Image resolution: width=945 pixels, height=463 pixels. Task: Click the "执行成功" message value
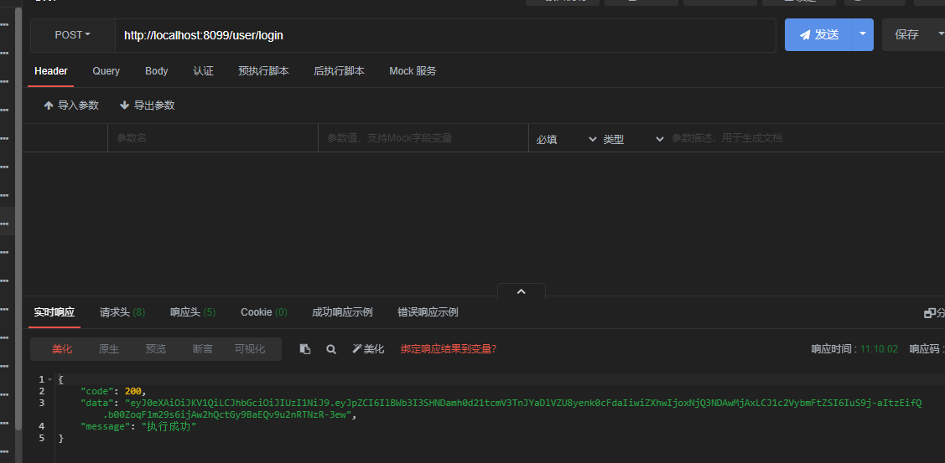tap(169, 427)
